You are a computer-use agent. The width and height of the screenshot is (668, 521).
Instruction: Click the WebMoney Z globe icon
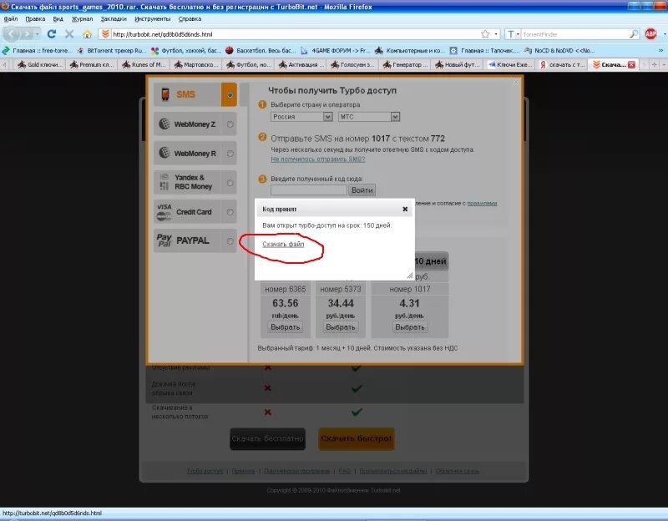click(164, 124)
